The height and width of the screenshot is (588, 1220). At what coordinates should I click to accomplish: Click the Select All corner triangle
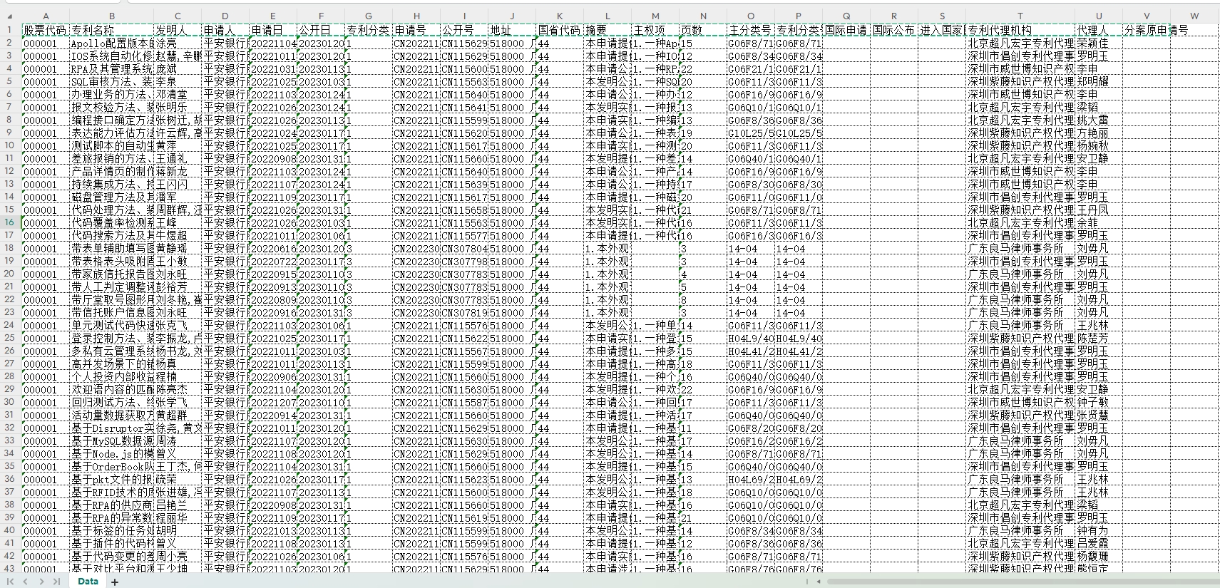pos(11,16)
